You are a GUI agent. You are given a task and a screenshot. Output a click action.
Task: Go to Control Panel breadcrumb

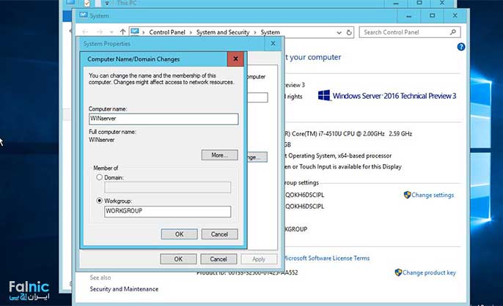tap(168, 32)
